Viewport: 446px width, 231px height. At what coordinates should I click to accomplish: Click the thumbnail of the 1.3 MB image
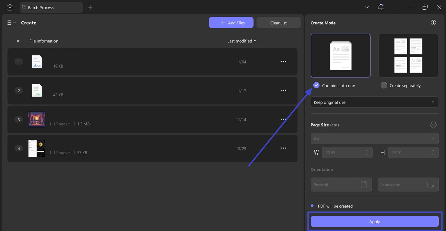(37, 120)
